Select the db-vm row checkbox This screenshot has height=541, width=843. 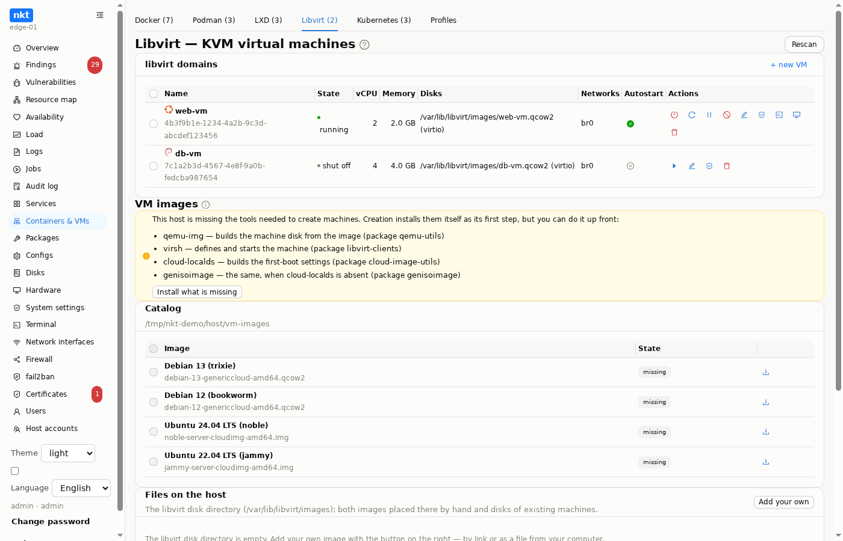pyautogui.click(x=154, y=166)
